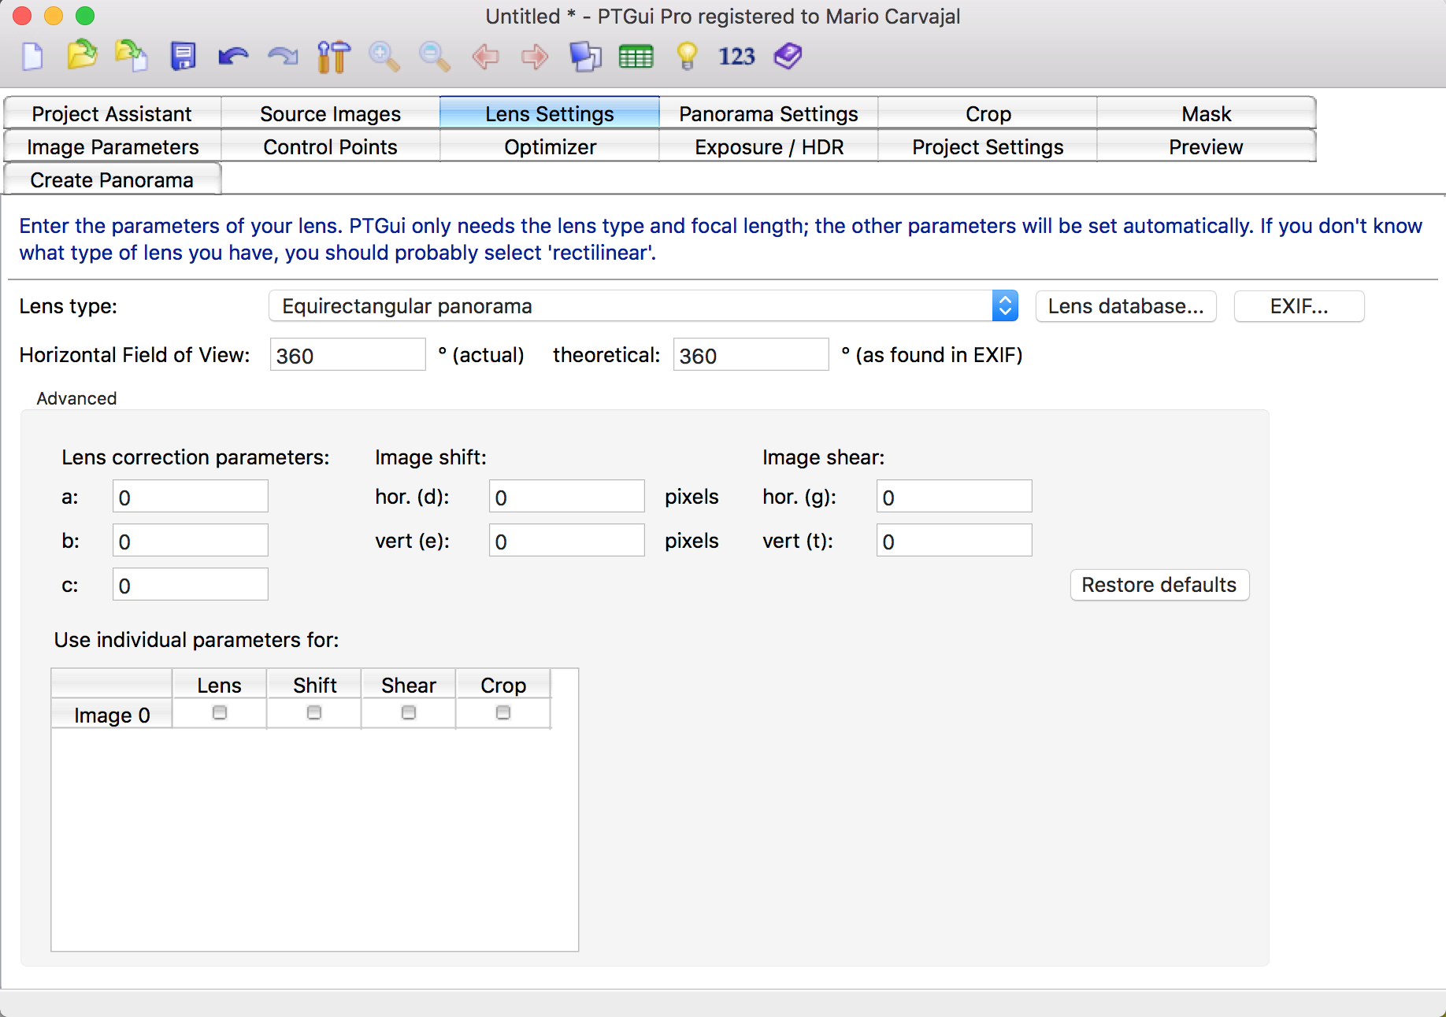Screen dimensions: 1446x1017
Task: Click the horizontal image shear (g) field
Action: click(x=955, y=497)
